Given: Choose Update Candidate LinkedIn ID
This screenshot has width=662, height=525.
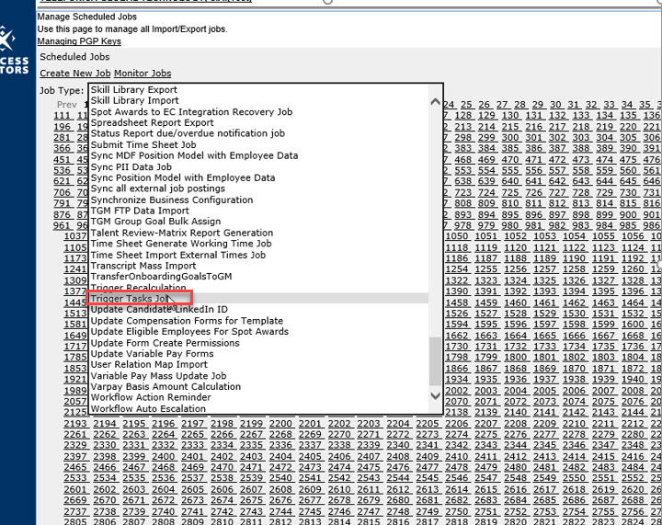Looking at the screenshot, I should tap(159, 309).
